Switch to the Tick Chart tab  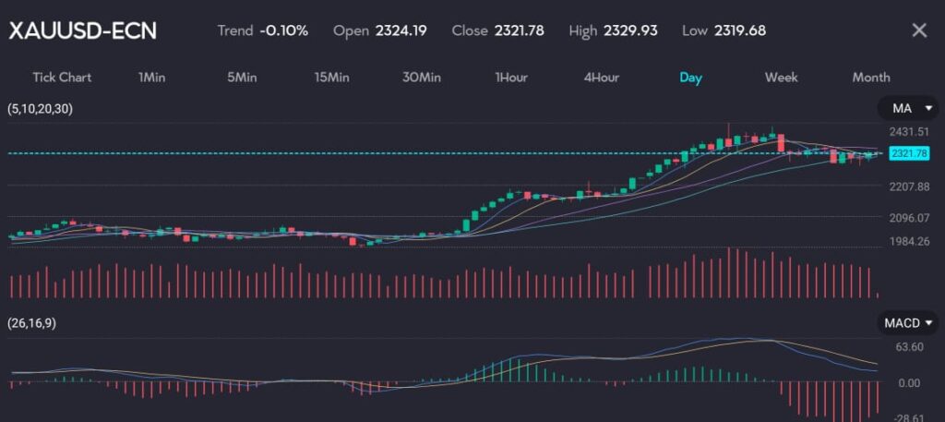62,78
